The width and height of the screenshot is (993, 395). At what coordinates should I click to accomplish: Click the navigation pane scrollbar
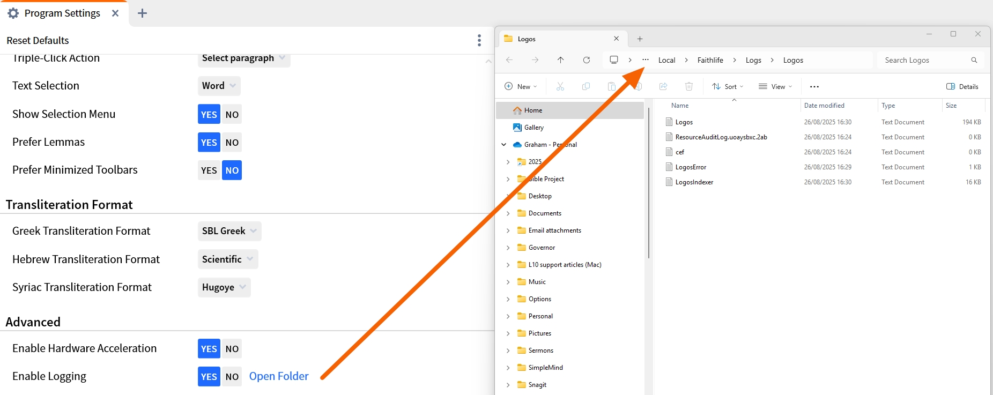point(649,182)
